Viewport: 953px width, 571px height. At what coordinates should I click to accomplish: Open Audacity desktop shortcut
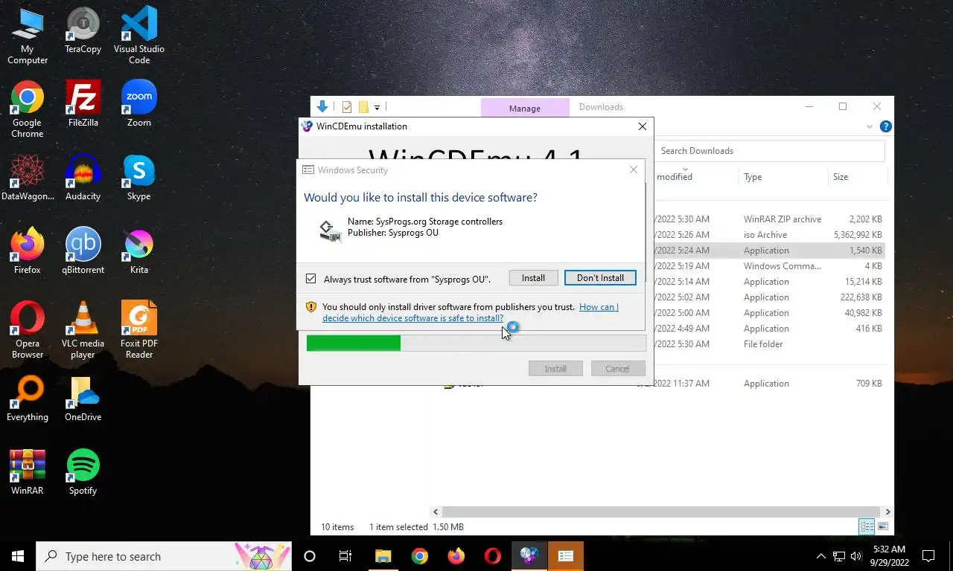pos(83,178)
